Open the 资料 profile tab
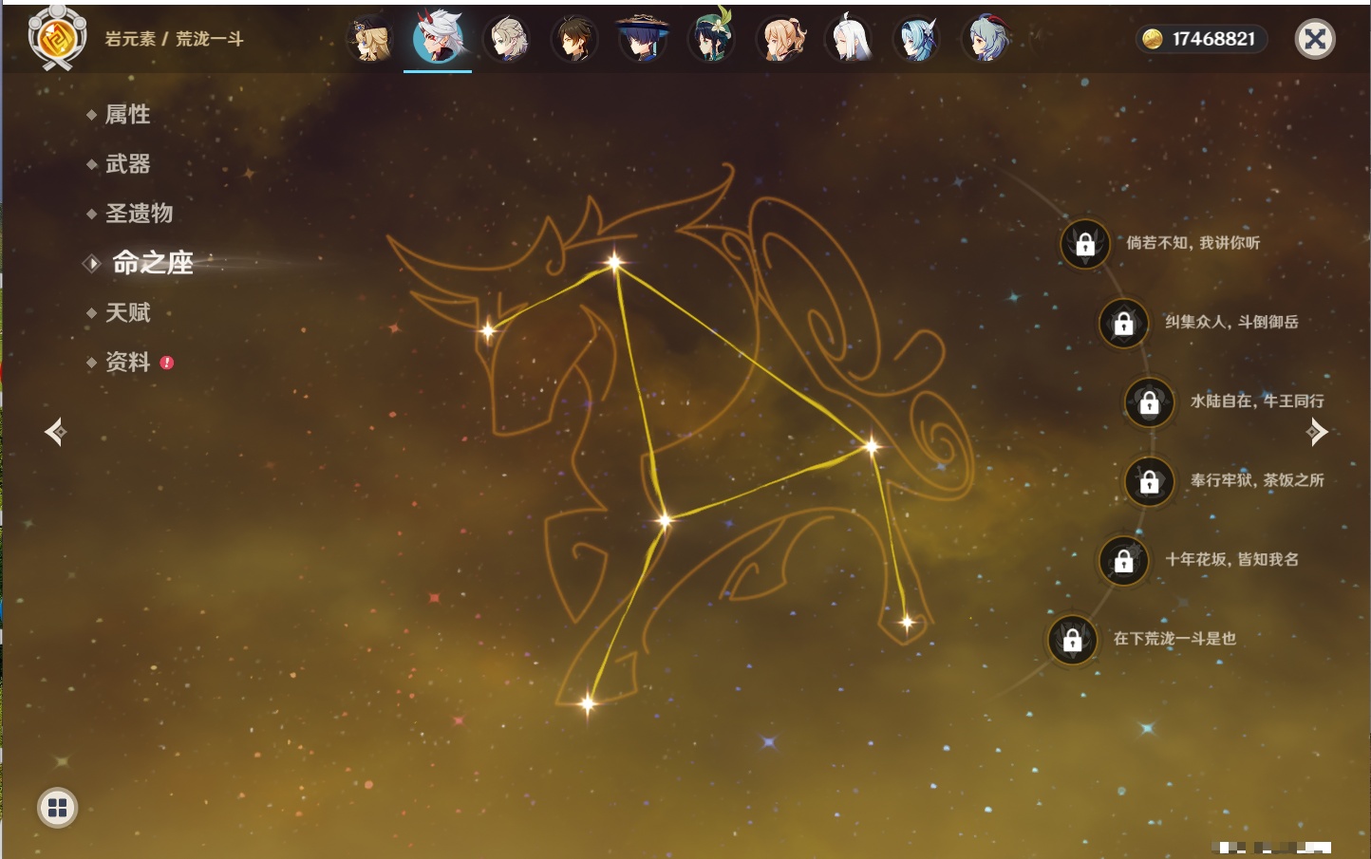Viewport: 1371px width, 859px height. point(127,362)
